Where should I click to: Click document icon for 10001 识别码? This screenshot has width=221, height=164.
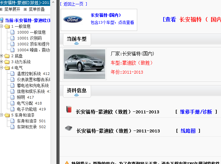13,38
